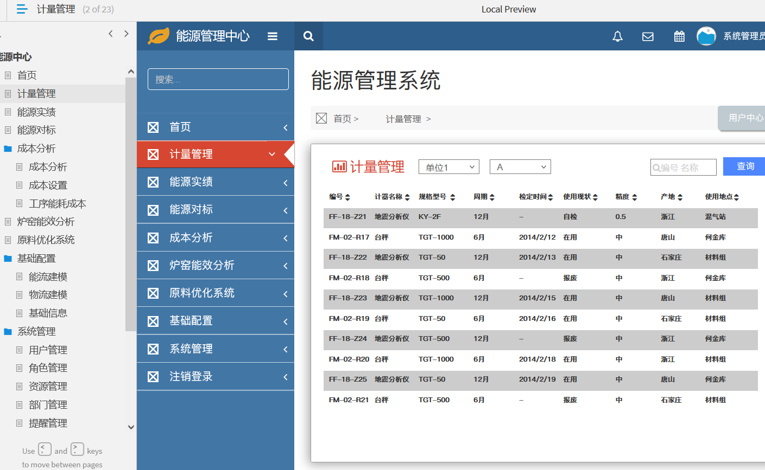Open 资源管理 page in tree

point(48,386)
